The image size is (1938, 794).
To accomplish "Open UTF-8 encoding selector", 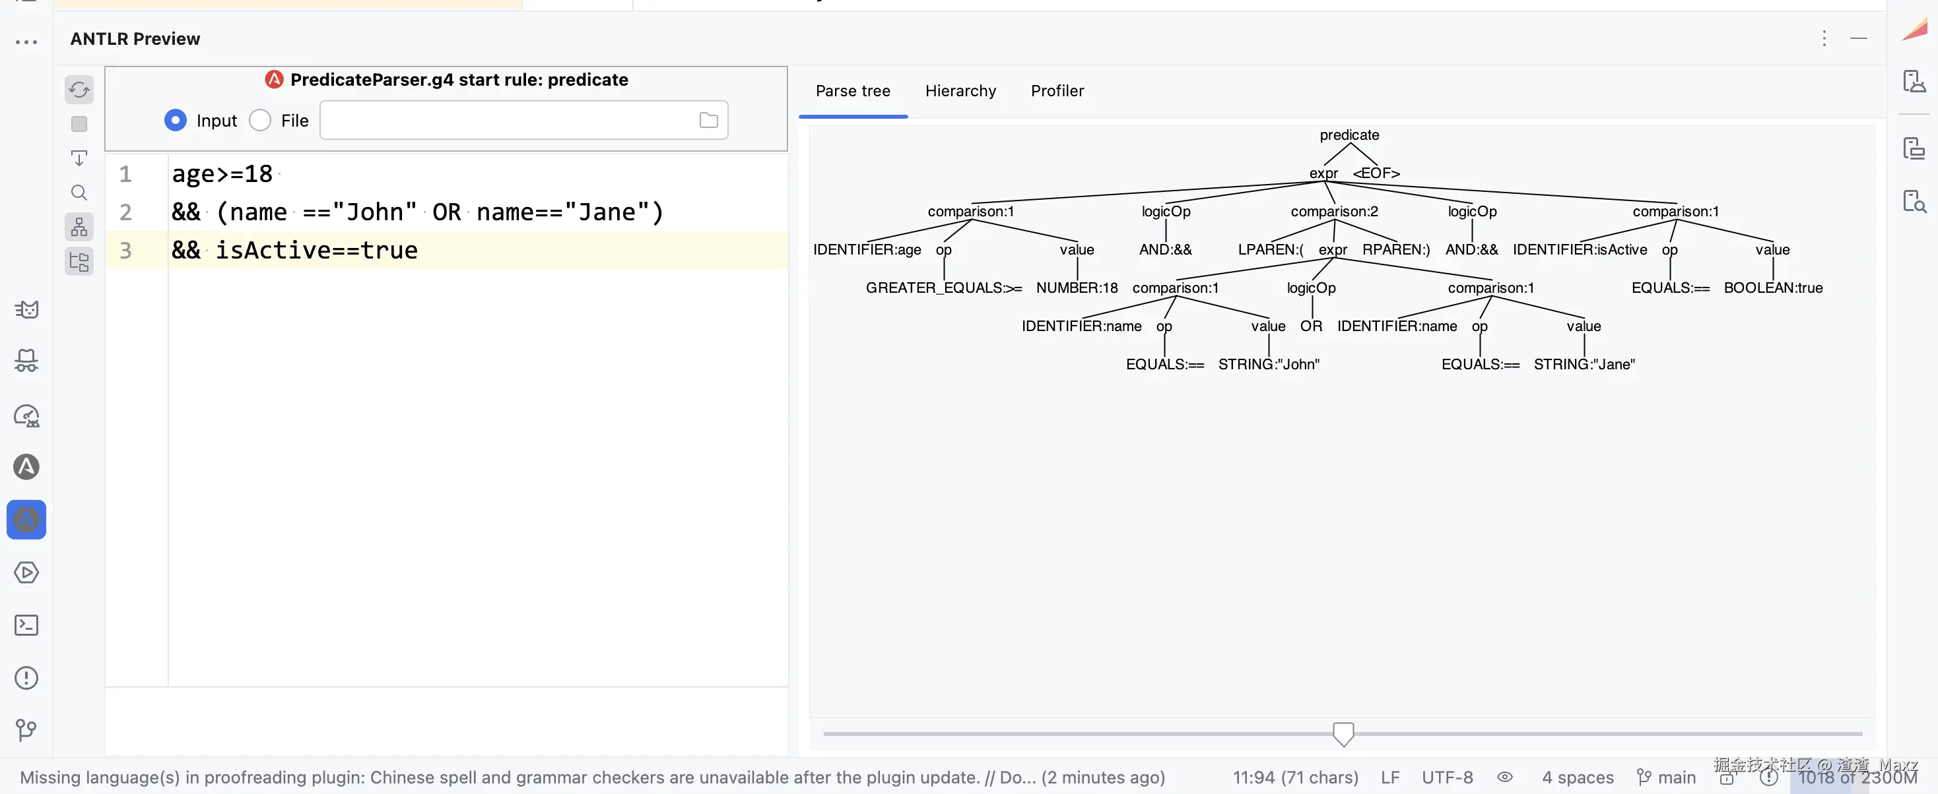I will pos(1447,778).
